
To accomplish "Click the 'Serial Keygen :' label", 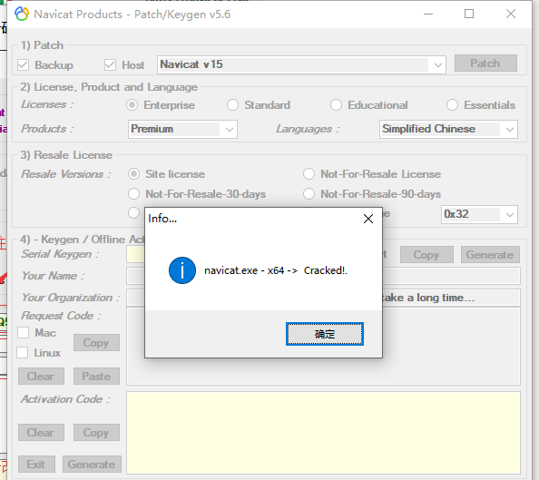I will point(60,254).
